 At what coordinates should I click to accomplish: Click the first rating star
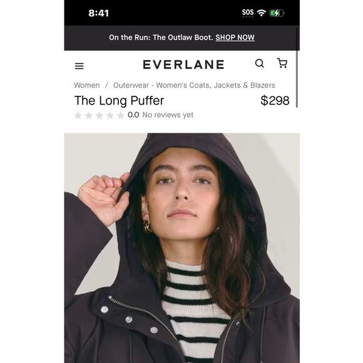point(78,115)
